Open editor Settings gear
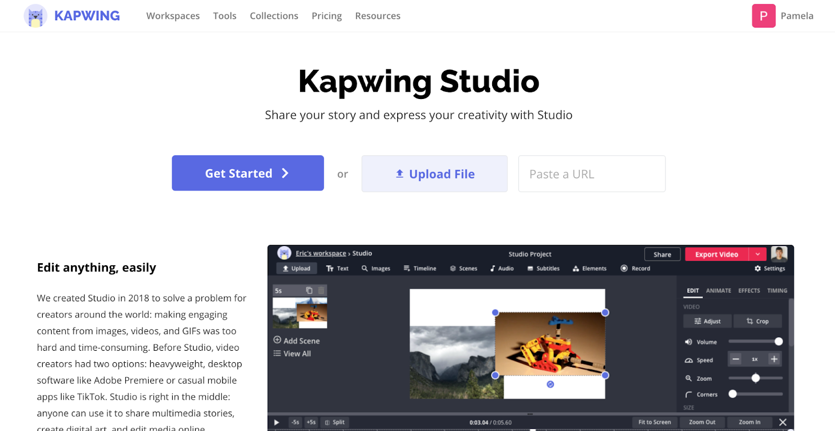Image resolution: width=835 pixels, height=431 pixels. [770, 268]
